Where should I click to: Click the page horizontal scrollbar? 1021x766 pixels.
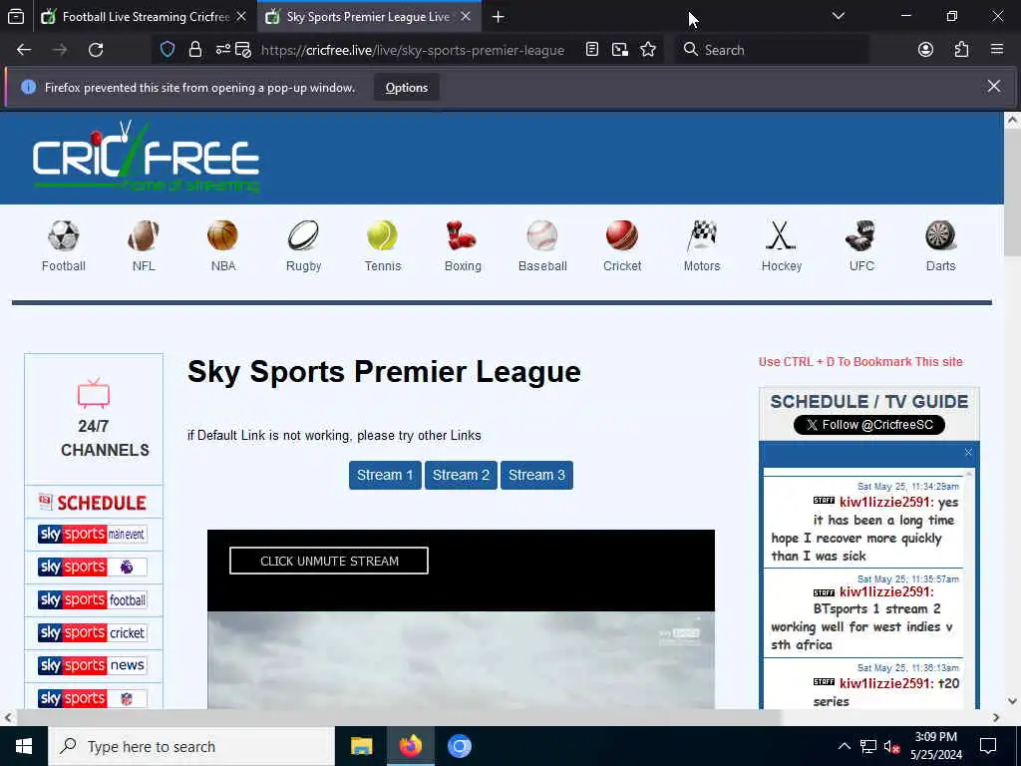pyautogui.click(x=398, y=717)
